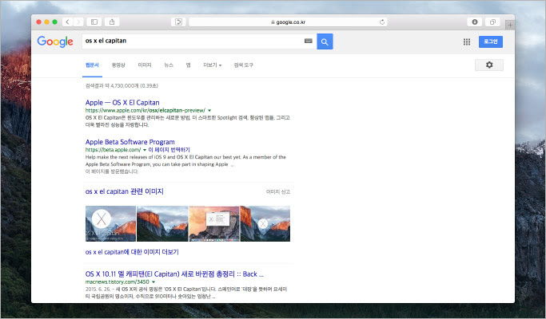
Task: Go forward with Safari's forward arrow
Action: (x=78, y=22)
